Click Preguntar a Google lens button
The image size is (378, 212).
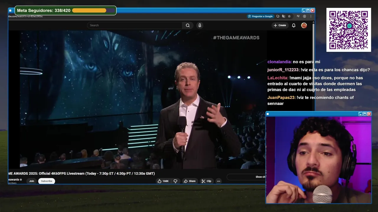pos(261,16)
